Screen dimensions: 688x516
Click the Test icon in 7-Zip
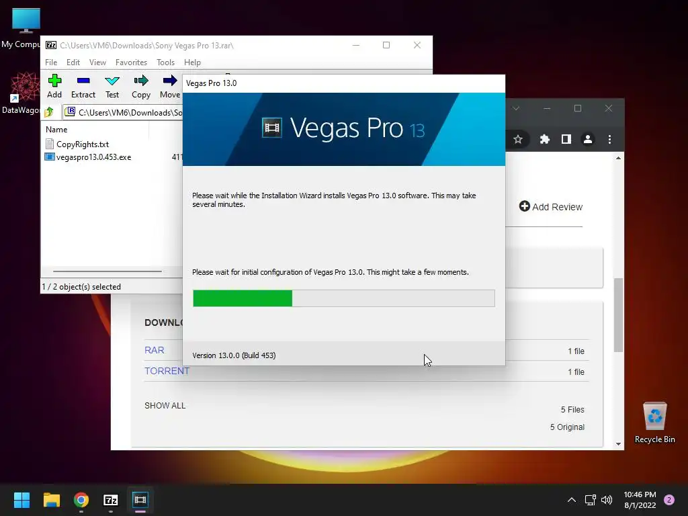pos(112,86)
